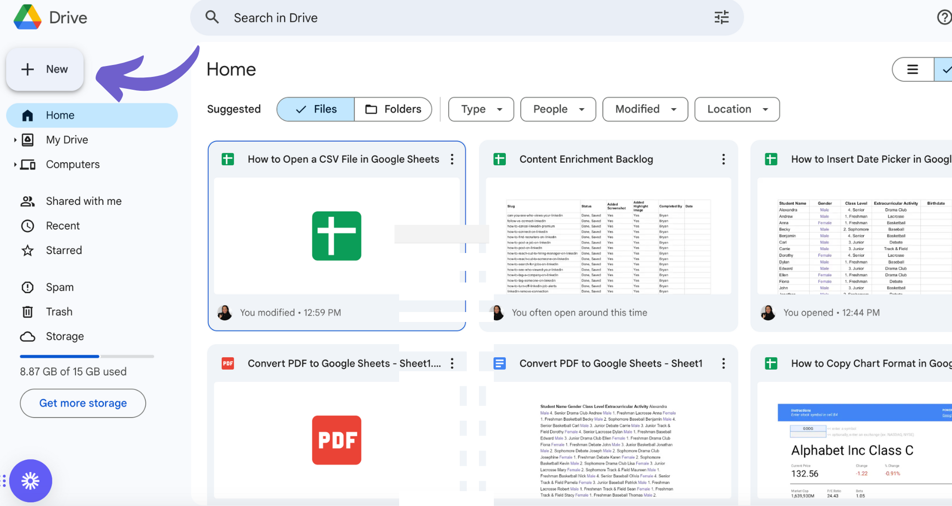952x506 pixels.
Task: Switch to list layout view
Action: point(913,69)
